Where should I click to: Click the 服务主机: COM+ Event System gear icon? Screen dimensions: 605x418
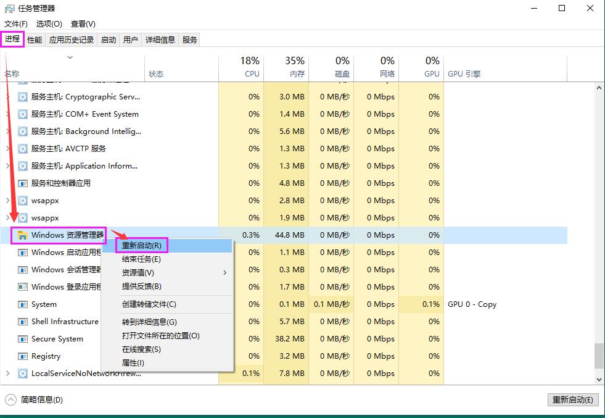[22, 114]
